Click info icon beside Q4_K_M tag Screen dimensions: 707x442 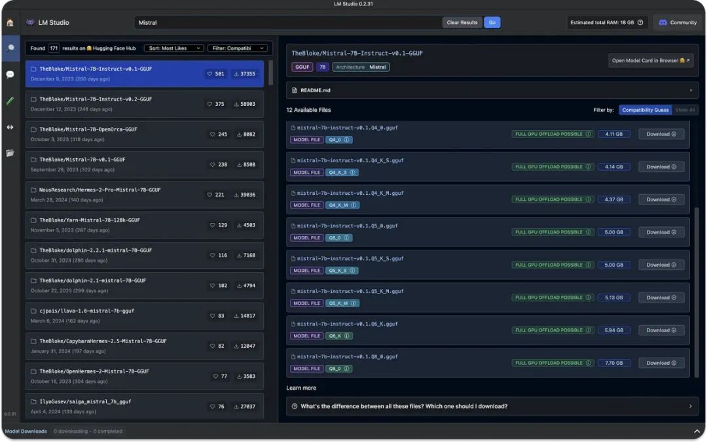click(x=354, y=205)
